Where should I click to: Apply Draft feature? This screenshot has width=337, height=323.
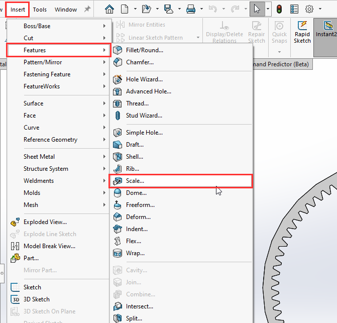point(181,145)
